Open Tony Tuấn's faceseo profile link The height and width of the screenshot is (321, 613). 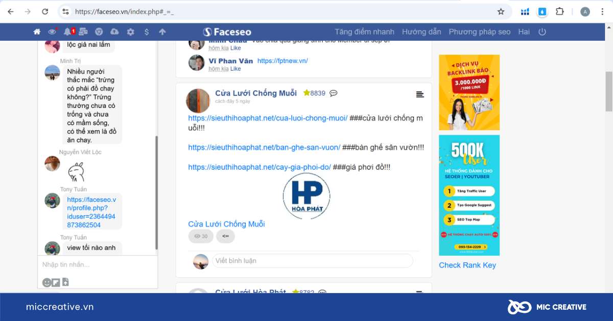[91, 212]
